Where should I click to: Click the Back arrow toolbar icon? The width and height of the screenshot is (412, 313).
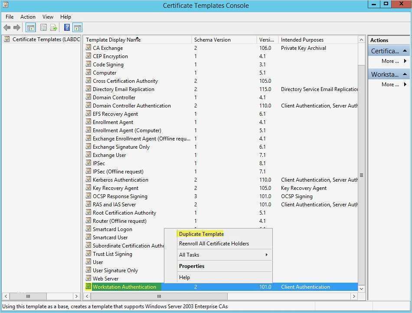7,27
